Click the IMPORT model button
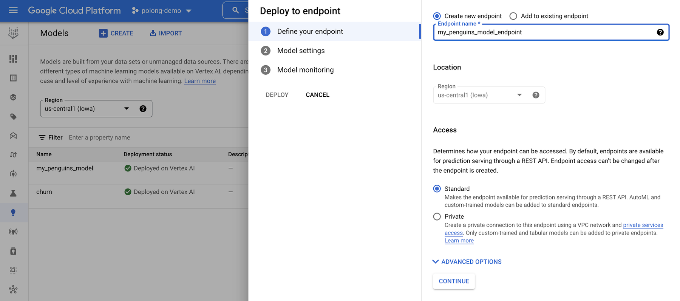The height and width of the screenshot is (301, 680). click(166, 33)
